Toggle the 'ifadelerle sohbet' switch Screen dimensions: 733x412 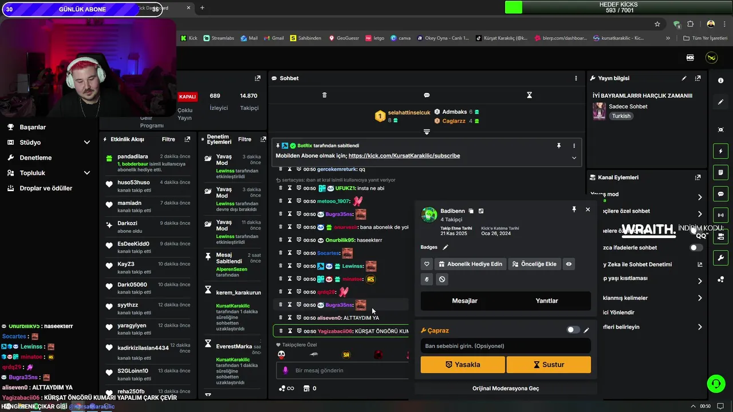(696, 248)
